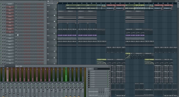This screenshot has height=97, width=179.
Task: Open the seventh mixer FX slot arrow menu
Action: (x=89, y=84)
